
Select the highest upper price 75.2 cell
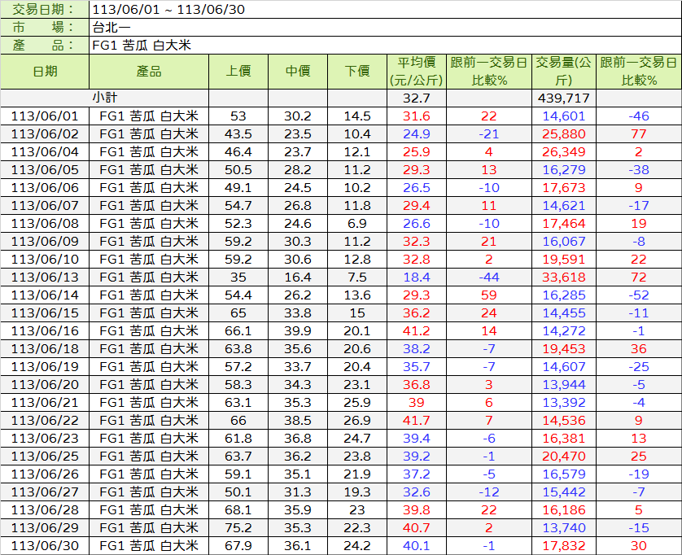click(x=238, y=527)
